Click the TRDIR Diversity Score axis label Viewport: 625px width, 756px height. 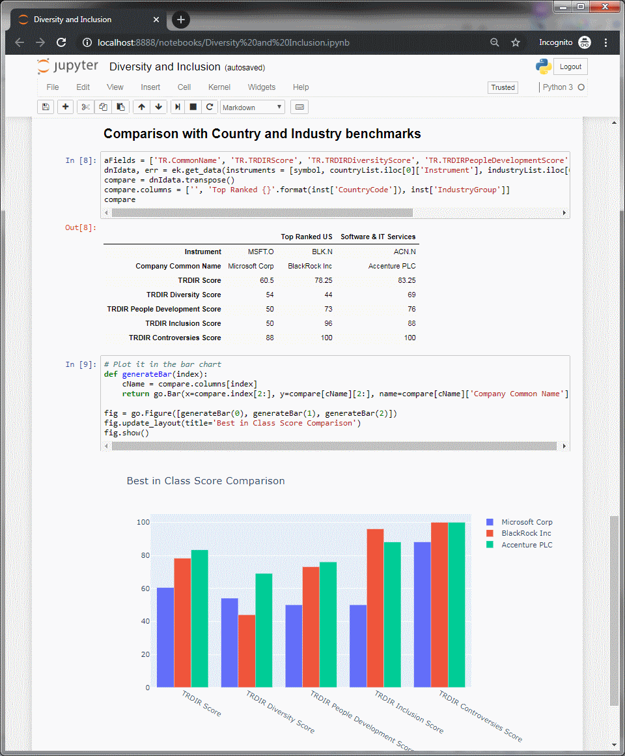pos(280,712)
